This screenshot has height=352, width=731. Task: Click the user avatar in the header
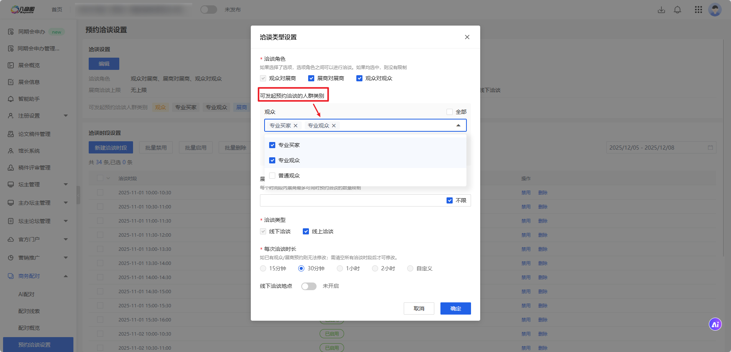(x=714, y=10)
